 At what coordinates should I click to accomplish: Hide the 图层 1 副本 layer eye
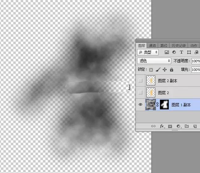pos(140,105)
